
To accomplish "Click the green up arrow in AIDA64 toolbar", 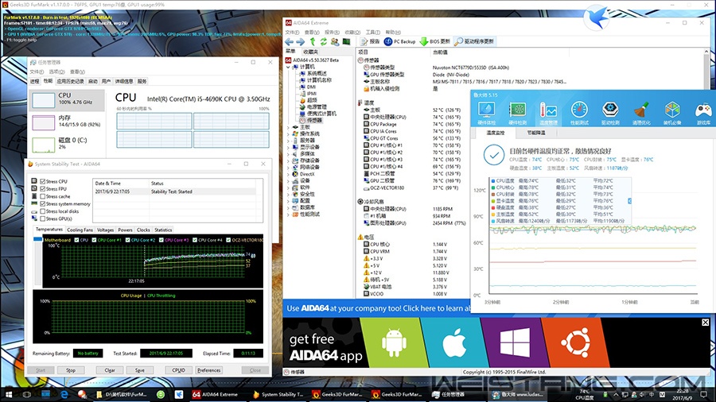I will click(313, 41).
